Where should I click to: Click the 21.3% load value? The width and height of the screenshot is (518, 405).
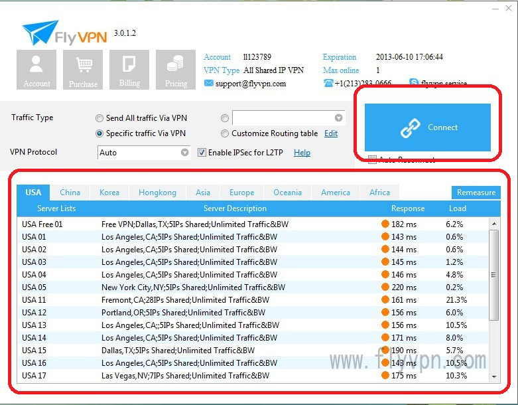point(456,300)
